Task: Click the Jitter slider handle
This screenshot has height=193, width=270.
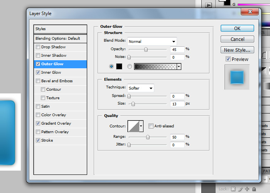Action: click(129, 145)
